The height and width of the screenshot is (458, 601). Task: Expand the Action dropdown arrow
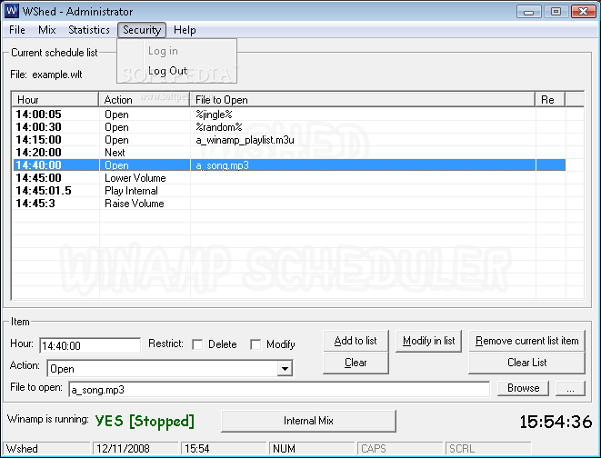(x=285, y=369)
